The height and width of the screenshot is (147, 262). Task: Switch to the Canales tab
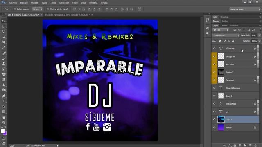coord(224,25)
